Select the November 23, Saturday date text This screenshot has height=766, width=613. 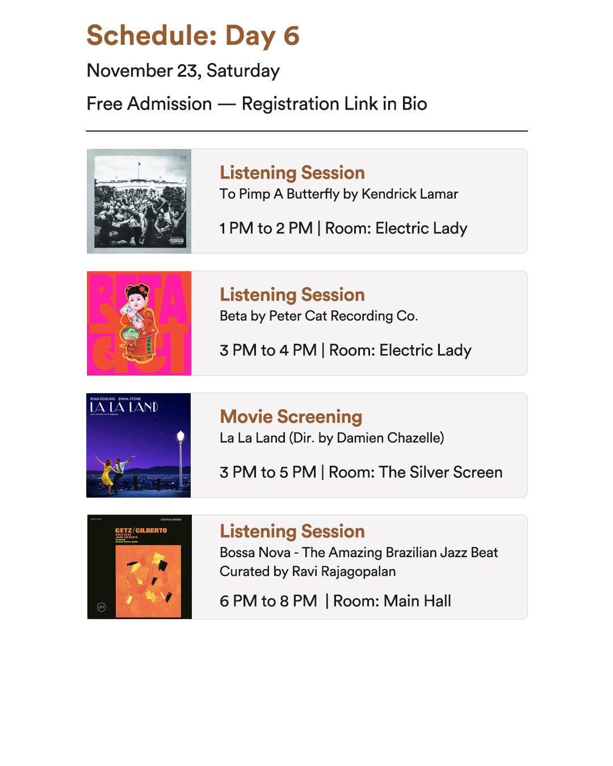tap(183, 71)
